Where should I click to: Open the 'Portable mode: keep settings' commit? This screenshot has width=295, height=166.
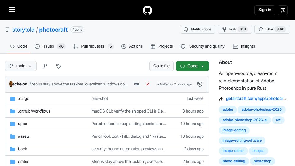[x=129, y=124]
